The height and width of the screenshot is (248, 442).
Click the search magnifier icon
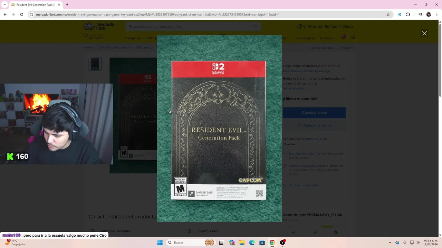255,26
